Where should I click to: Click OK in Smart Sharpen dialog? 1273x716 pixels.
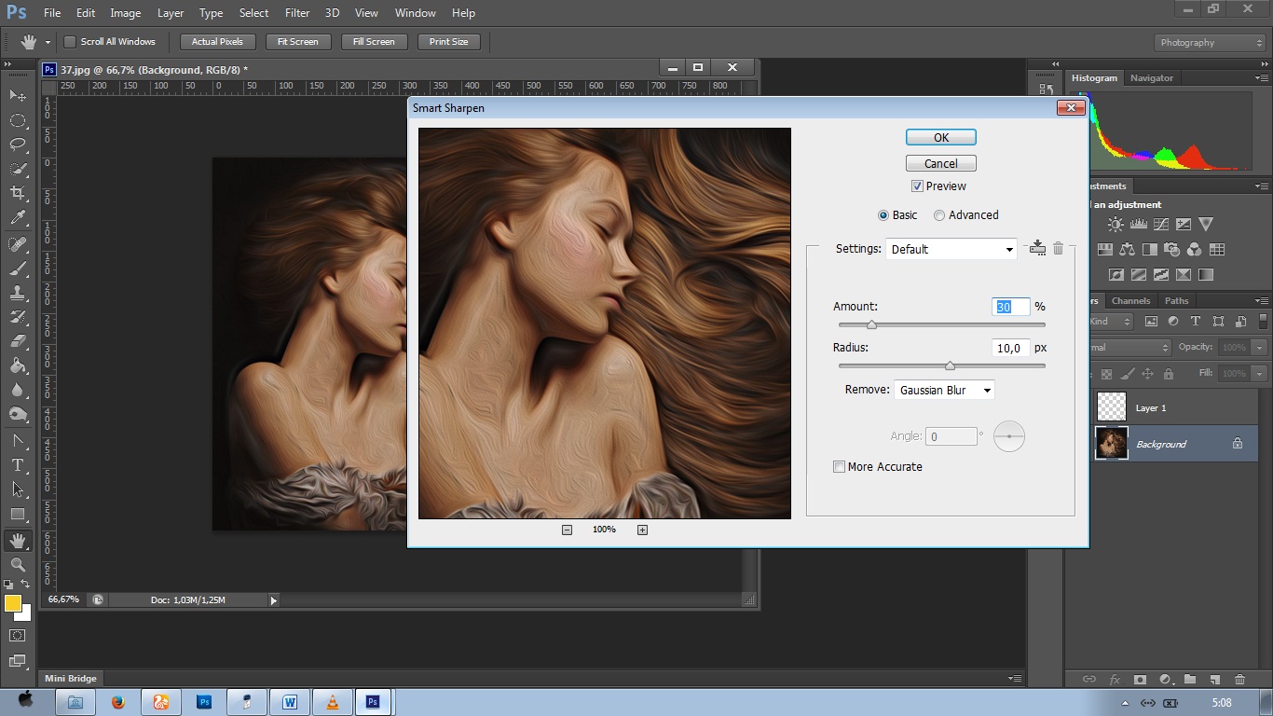coord(940,137)
